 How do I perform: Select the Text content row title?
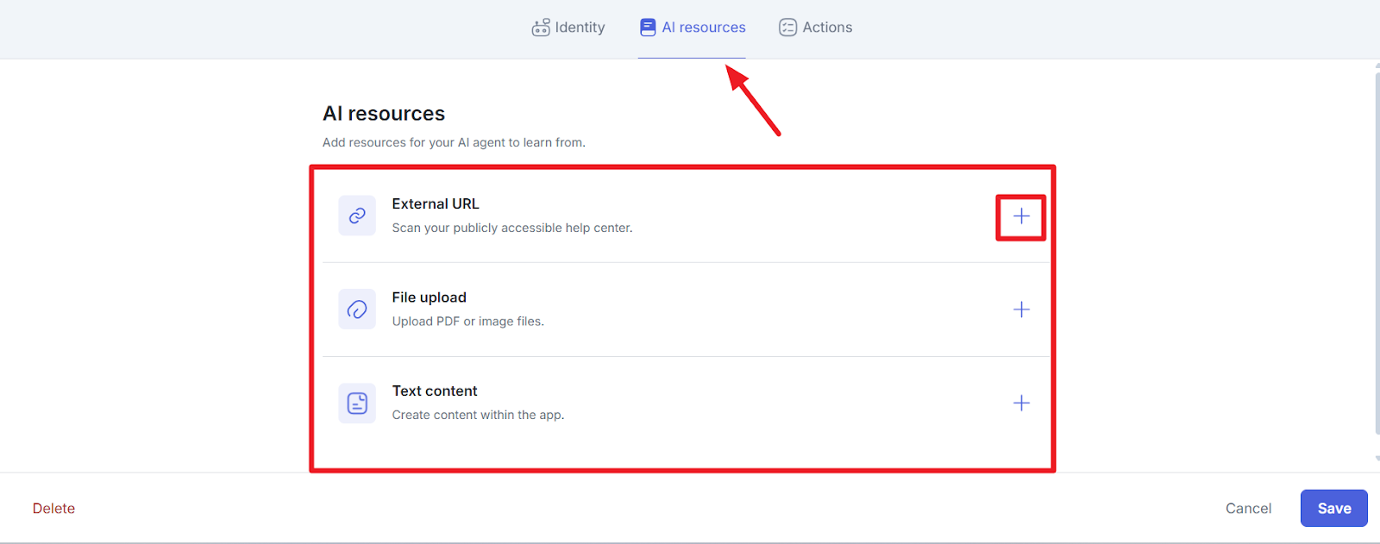point(434,391)
